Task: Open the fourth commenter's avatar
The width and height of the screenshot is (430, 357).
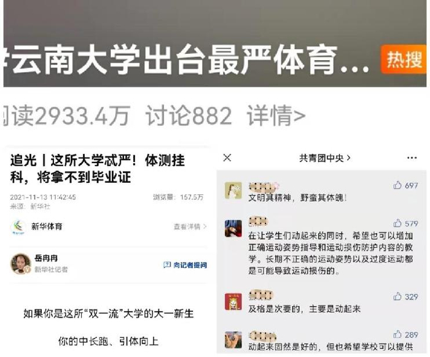Action: (233, 339)
